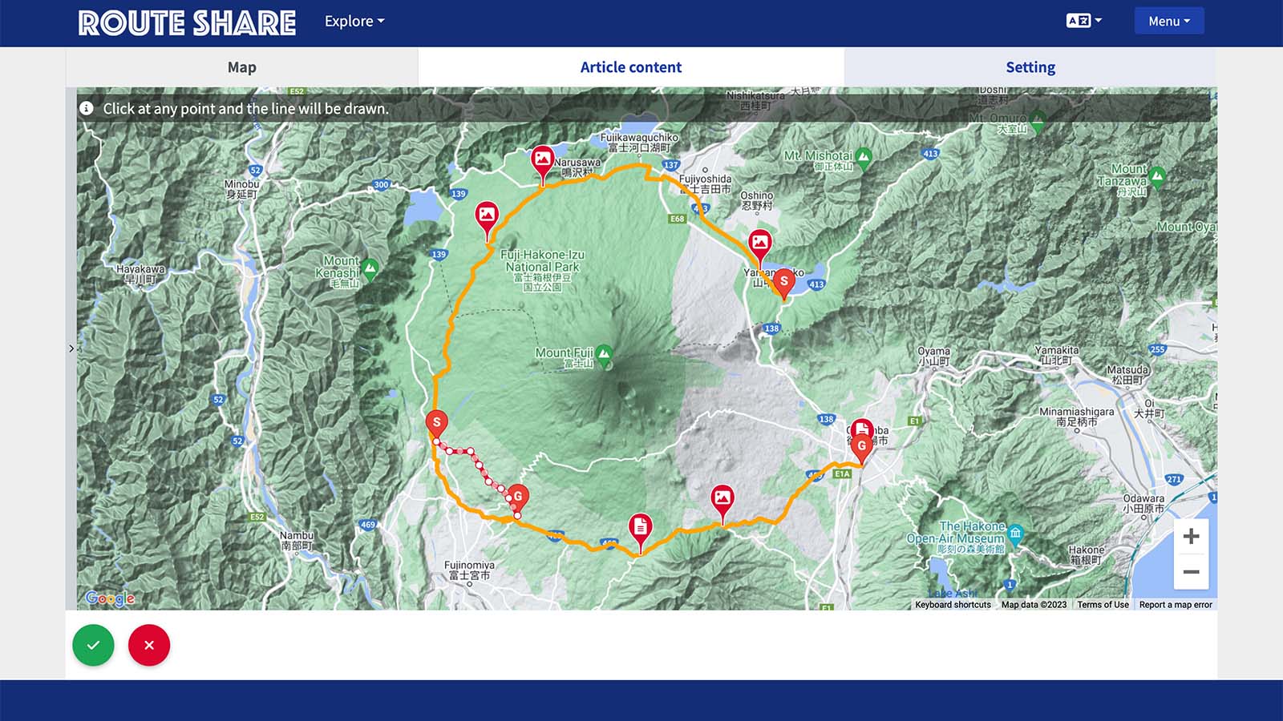Confirm with the green checkmark button
1283x721 pixels.
coord(94,645)
